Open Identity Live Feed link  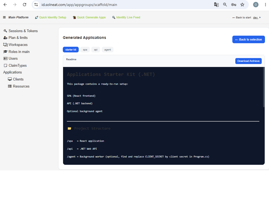[128, 17]
